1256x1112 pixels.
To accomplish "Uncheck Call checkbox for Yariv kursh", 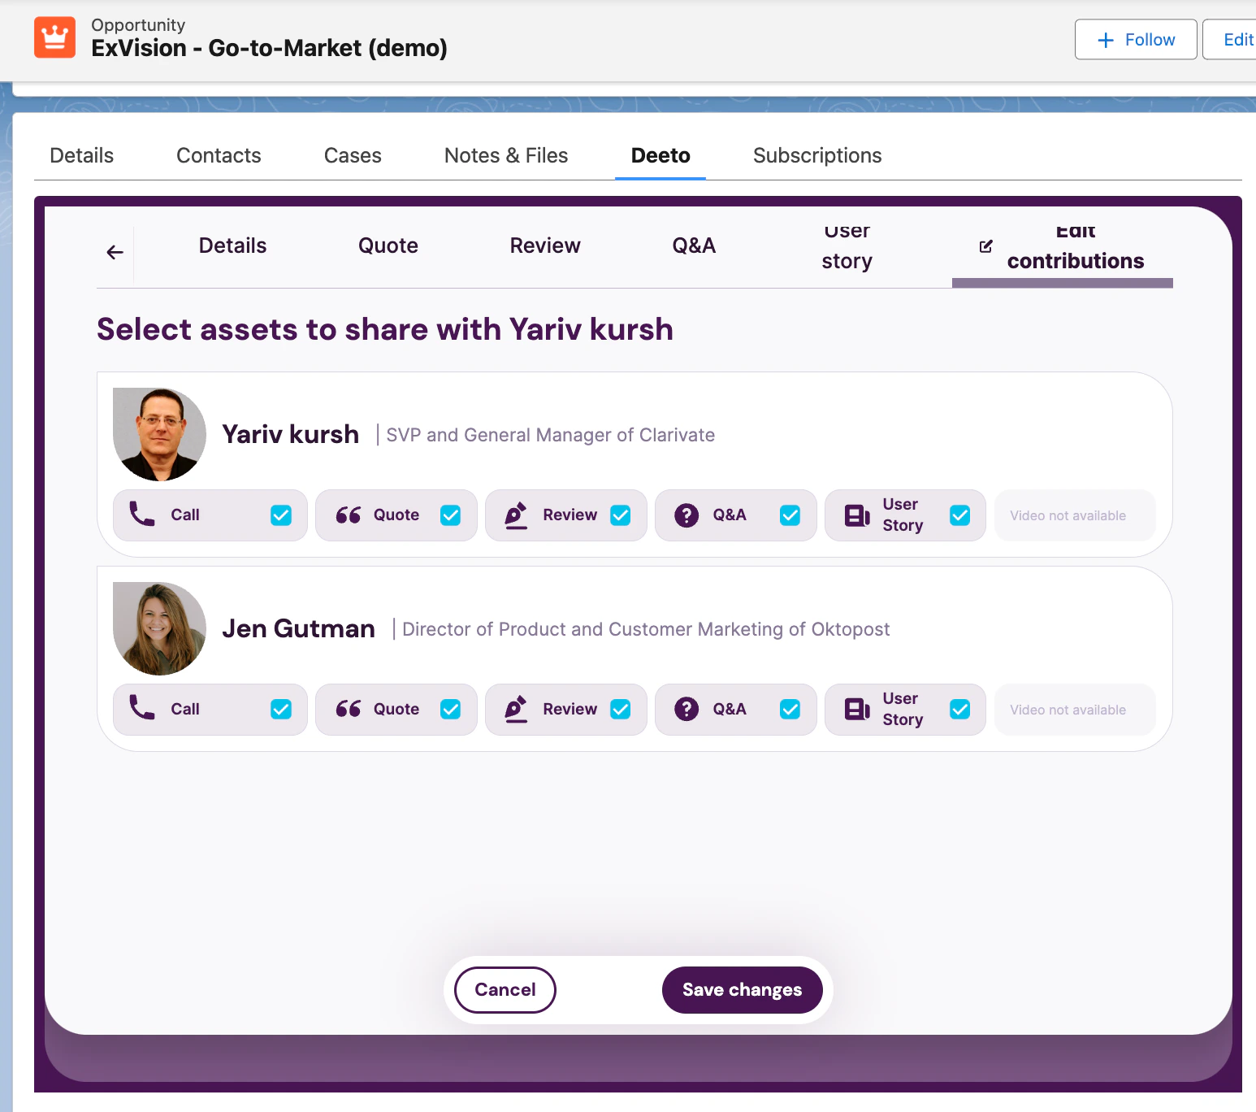I will point(281,515).
